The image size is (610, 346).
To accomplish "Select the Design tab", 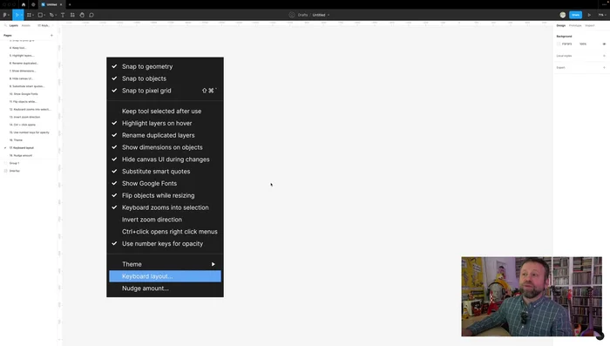I will [560, 25].
